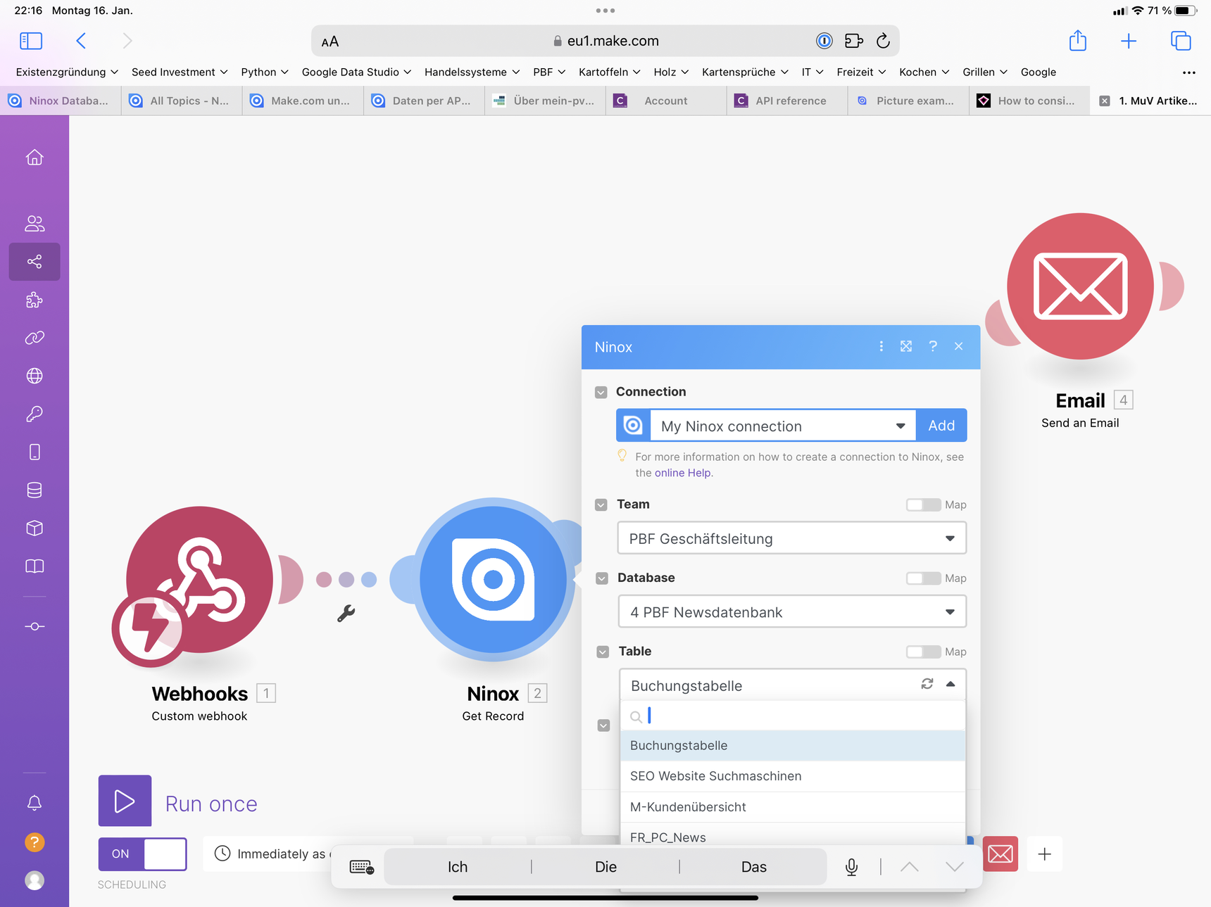Refresh the Table list
The width and height of the screenshot is (1211, 907).
pyautogui.click(x=927, y=684)
